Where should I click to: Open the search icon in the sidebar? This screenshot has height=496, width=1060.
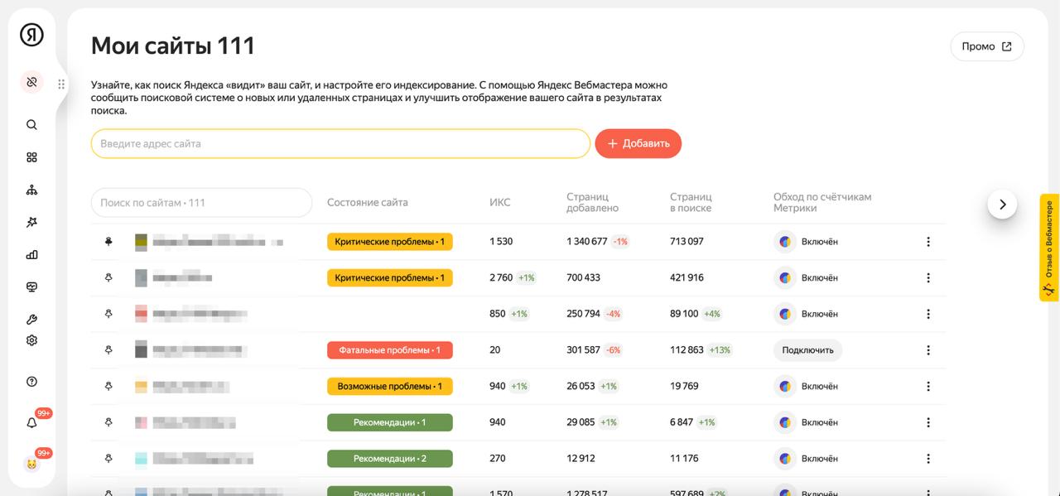(x=31, y=124)
